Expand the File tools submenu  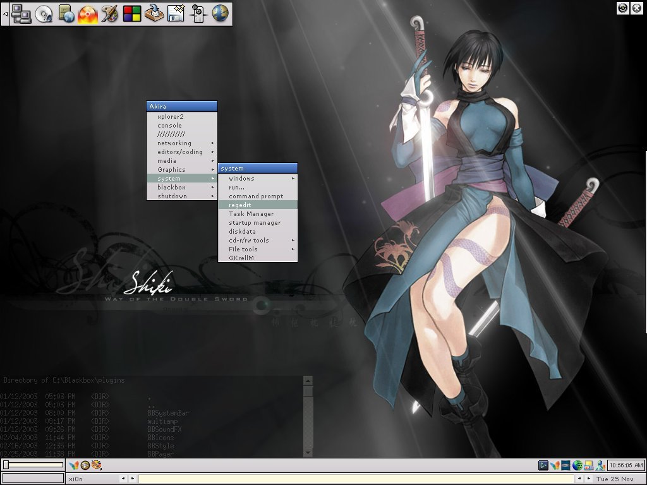pyautogui.click(x=258, y=249)
